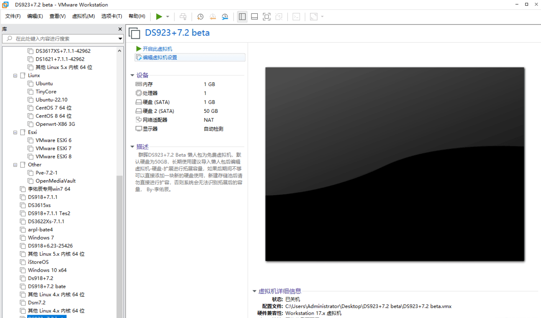This screenshot has width=541, height=318.
Task: Power on the virtual machine via green play icon
Action: [x=159, y=17]
